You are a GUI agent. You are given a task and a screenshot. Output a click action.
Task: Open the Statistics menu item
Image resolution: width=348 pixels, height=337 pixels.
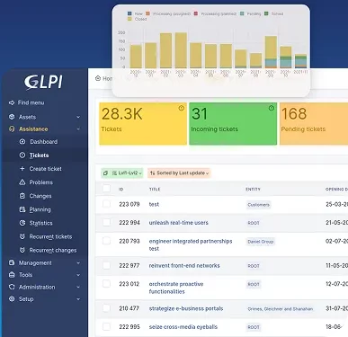point(40,223)
